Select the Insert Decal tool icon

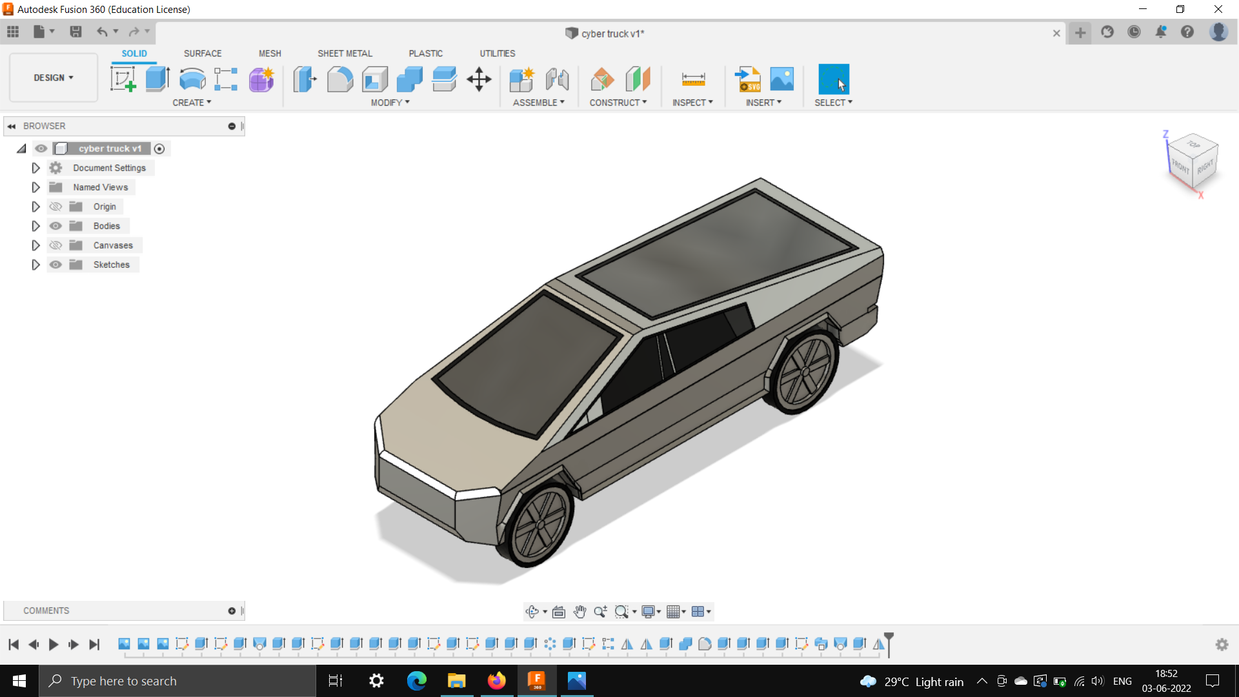point(780,78)
